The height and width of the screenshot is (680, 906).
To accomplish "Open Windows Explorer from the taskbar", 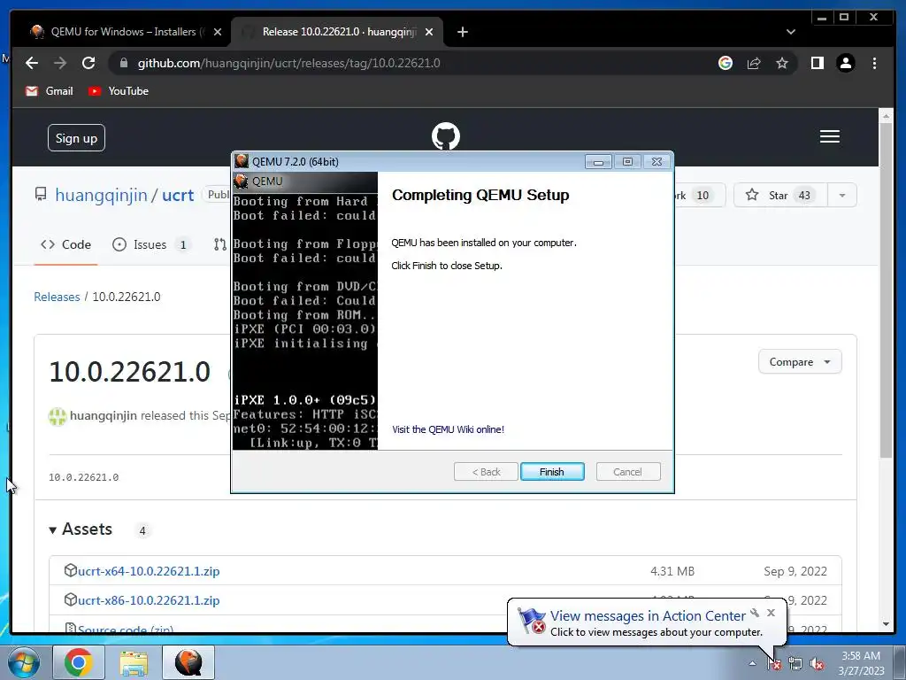I will (x=134, y=662).
